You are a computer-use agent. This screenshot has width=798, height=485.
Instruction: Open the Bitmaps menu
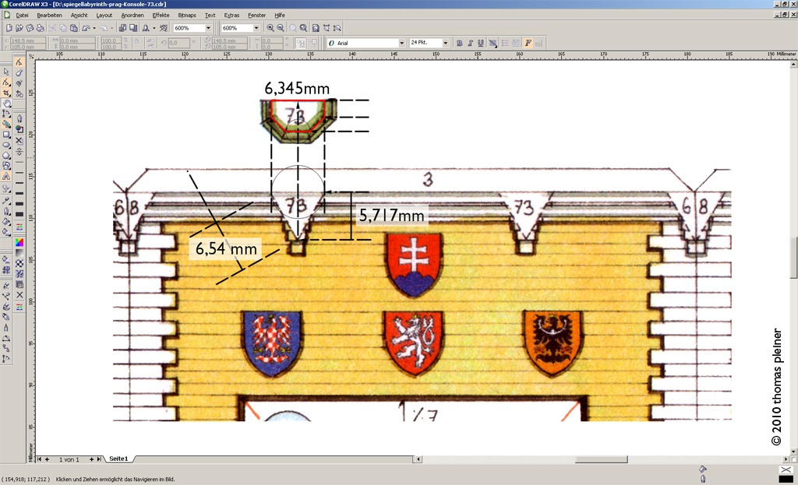[187, 15]
